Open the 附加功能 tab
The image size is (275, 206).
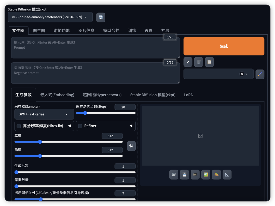pyautogui.click(x=62, y=31)
